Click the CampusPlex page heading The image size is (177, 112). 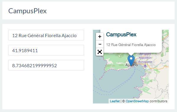[27, 11]
